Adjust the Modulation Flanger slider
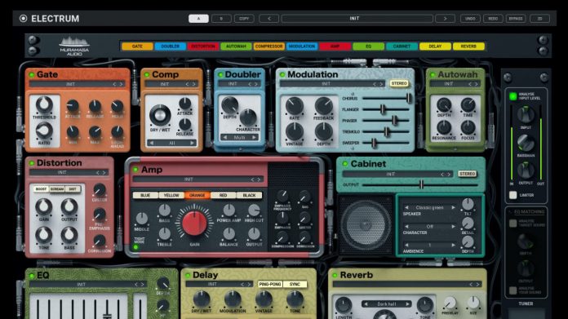The height and width of the screenshot is (319, 568). pyautogui.click(x=383, y=109)
